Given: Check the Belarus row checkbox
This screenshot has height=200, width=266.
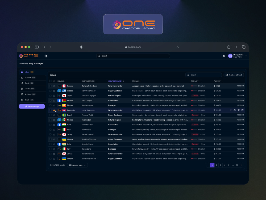Looking at the screenshot, I should click(50, 101).
